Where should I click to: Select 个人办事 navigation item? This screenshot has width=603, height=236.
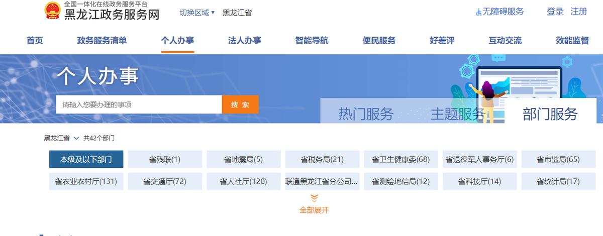point(177,41)
